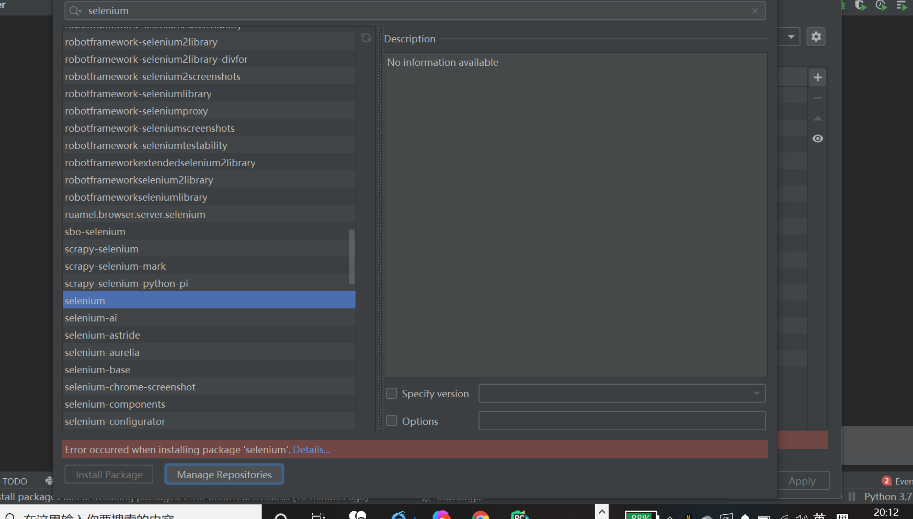Click the Options text input field
Viewport: 913px width, 519px height.
coord(622,421)
